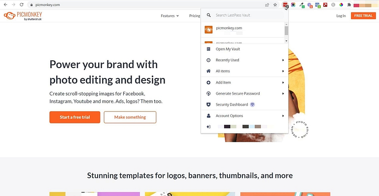Reload the page
This screenshot has height=196, width=379.
pyautogui.click(x=22, y=4)
